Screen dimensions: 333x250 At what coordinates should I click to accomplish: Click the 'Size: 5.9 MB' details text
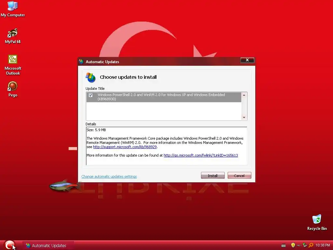click(x=96, y=130)
